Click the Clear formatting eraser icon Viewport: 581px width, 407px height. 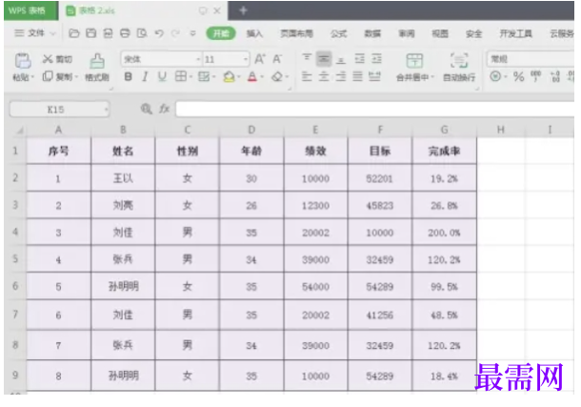277,76
